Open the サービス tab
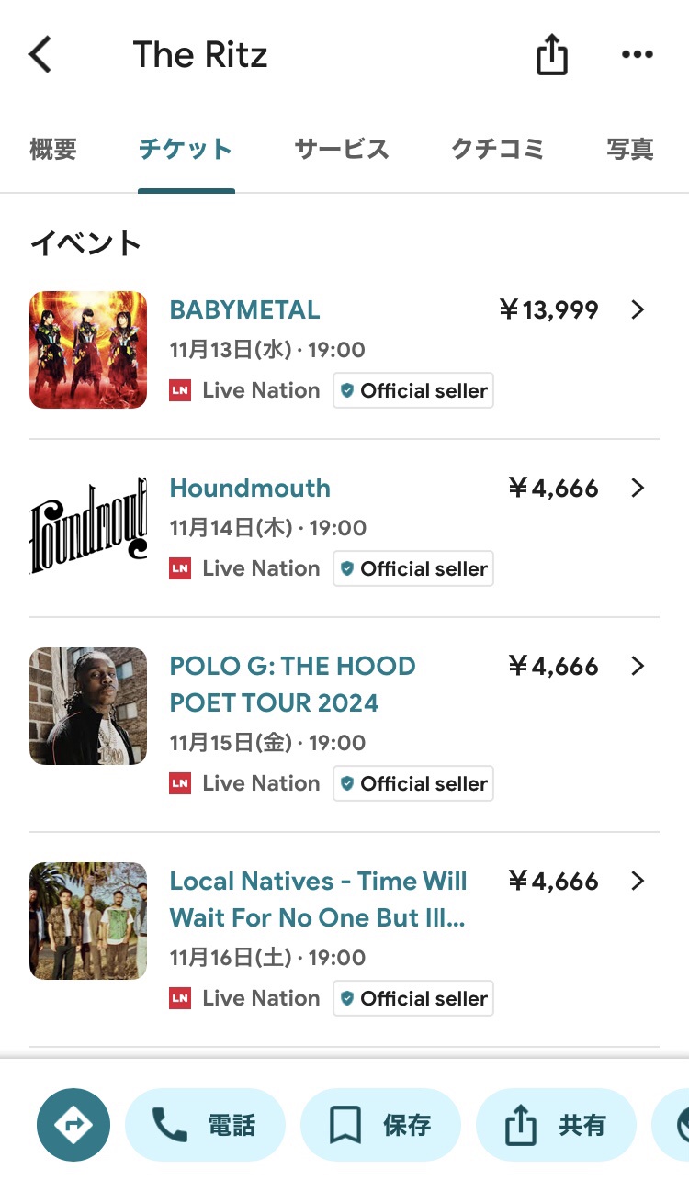Screen dimensions: 689x1191 click(342, 149)
